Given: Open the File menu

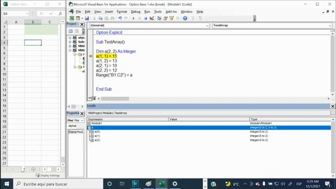Looking at the screenshot, I should pyautogui.click(x=78, y=12).
